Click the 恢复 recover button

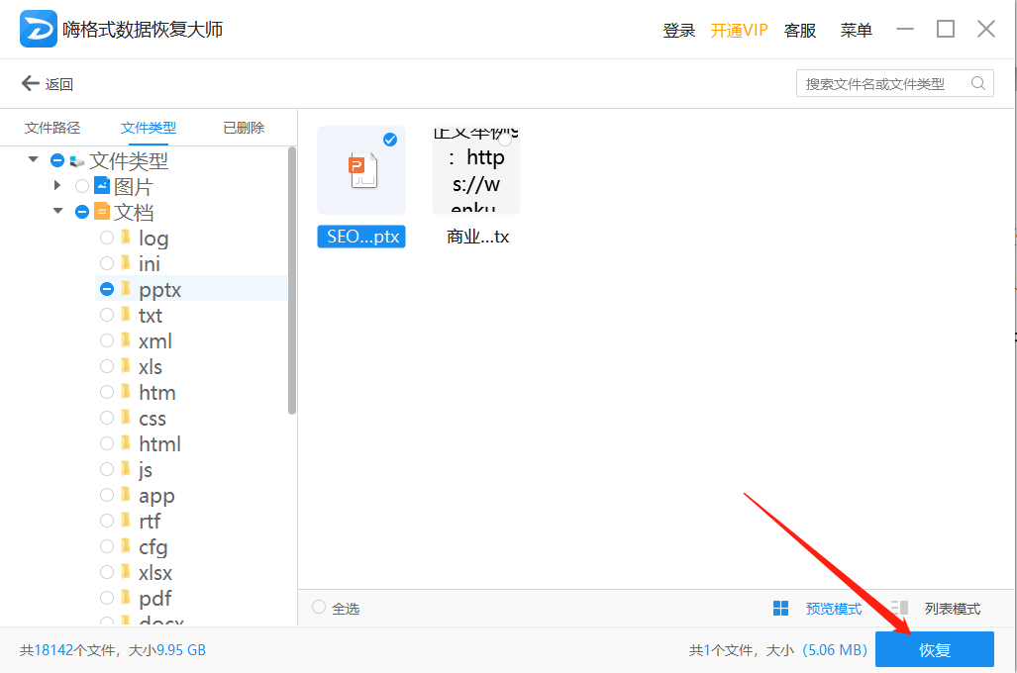pos(935,649)
